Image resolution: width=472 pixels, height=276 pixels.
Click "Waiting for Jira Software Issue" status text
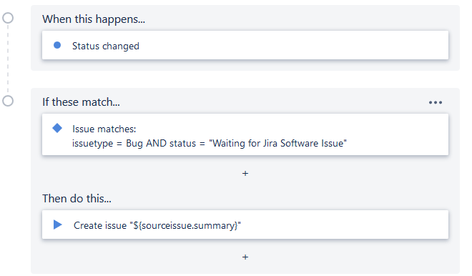click(x=278, y=143)
